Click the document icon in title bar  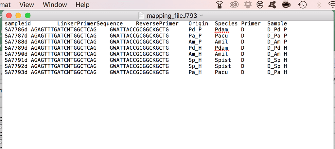pos(141,15)
